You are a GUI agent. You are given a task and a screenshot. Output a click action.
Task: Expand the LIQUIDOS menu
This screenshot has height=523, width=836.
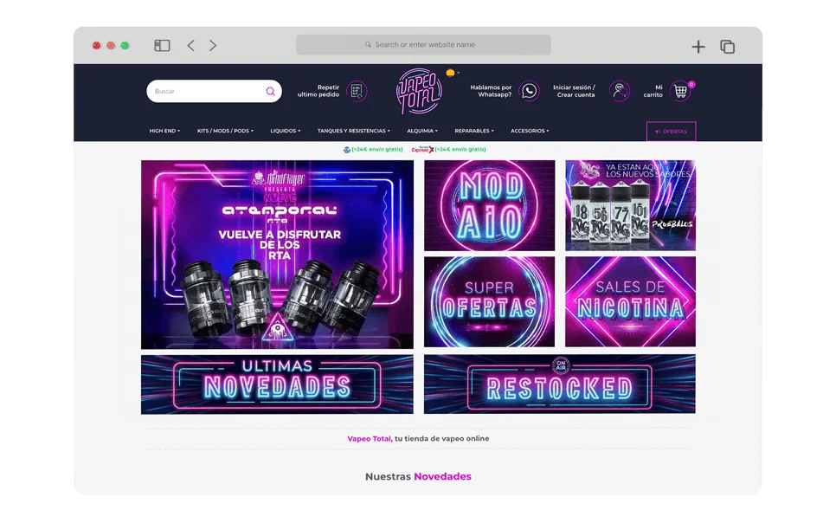pyautogui.click(x=285, y=131)
